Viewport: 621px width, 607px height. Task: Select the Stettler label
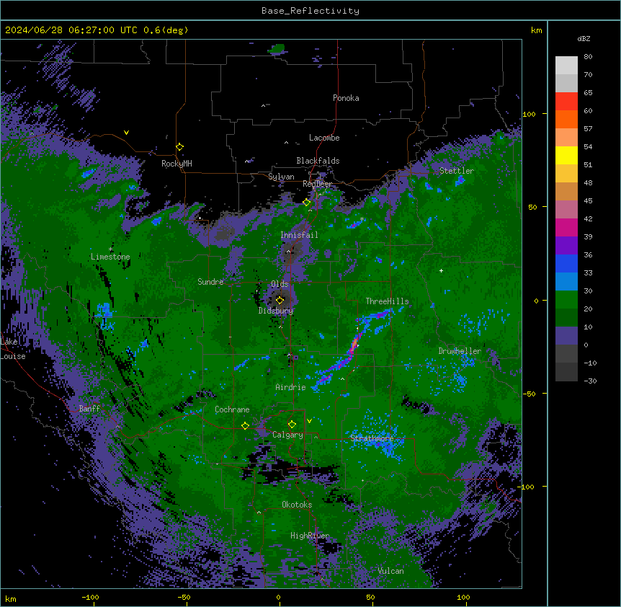[457, 171]
